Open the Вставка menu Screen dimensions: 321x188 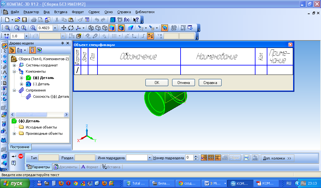(x=61, y=12)
